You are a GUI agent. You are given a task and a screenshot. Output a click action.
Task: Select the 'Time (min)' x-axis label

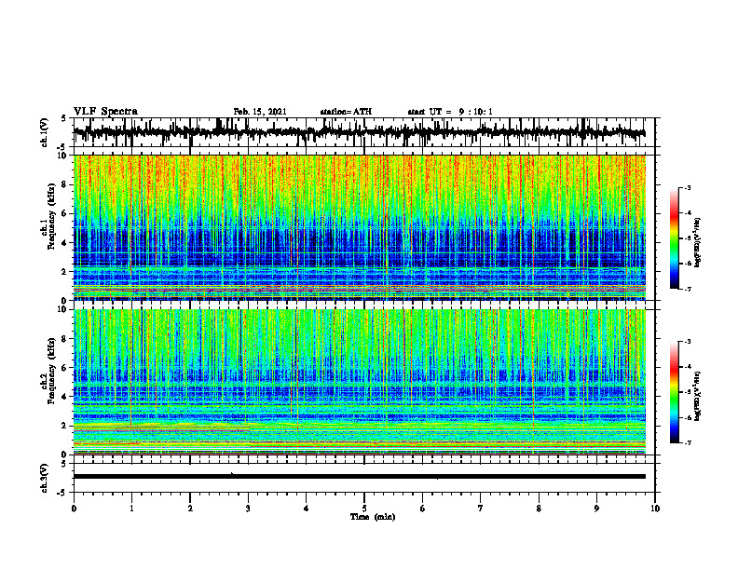373,517
